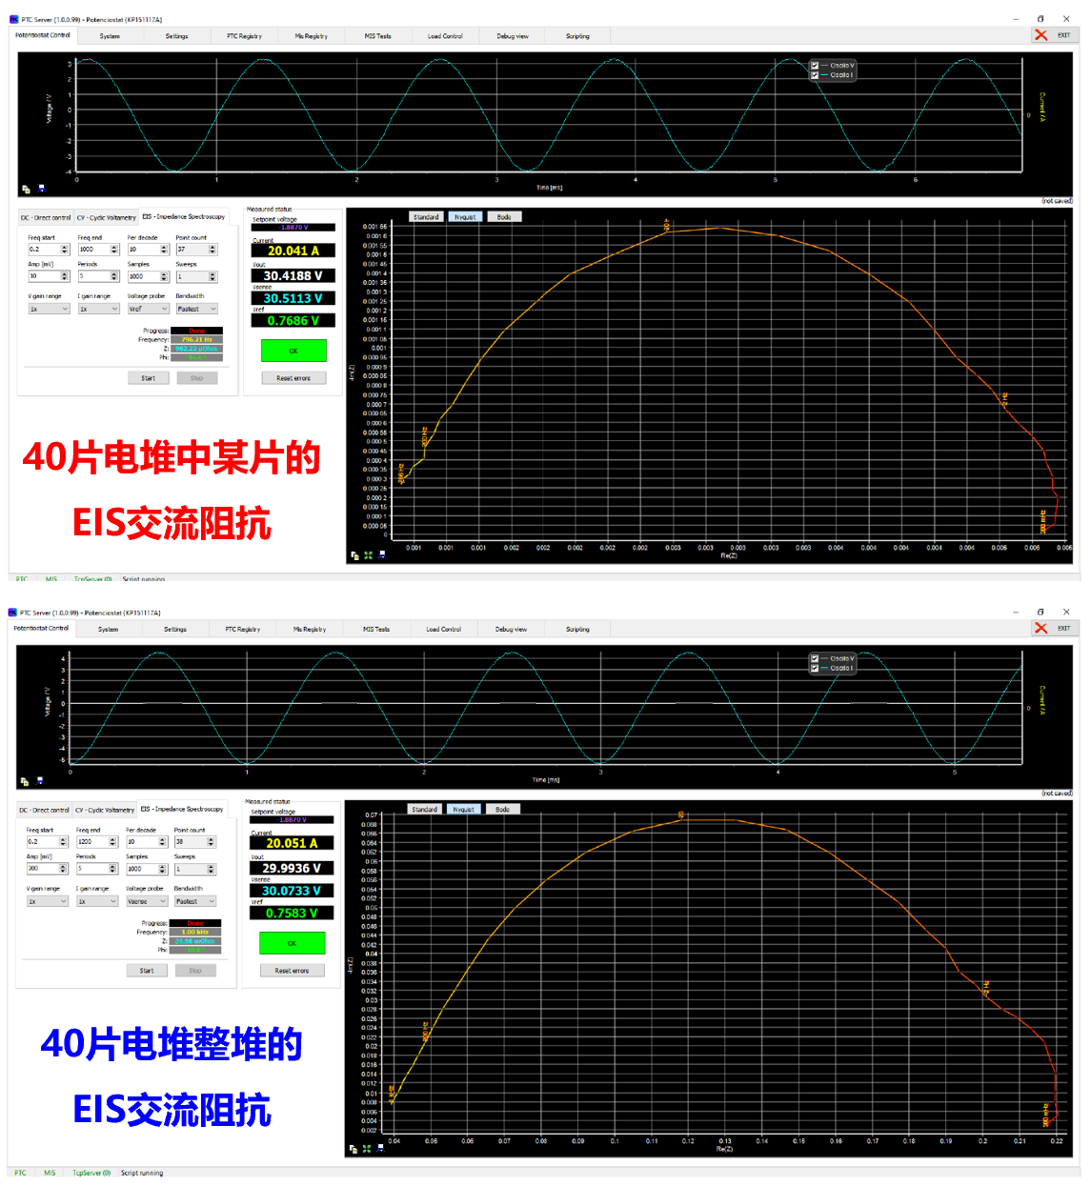The width and height of the screenshot is (1091, 1186).
Task: Click copy icon under bottom window Nyquist plot
Action: [x=354, y=1149]
